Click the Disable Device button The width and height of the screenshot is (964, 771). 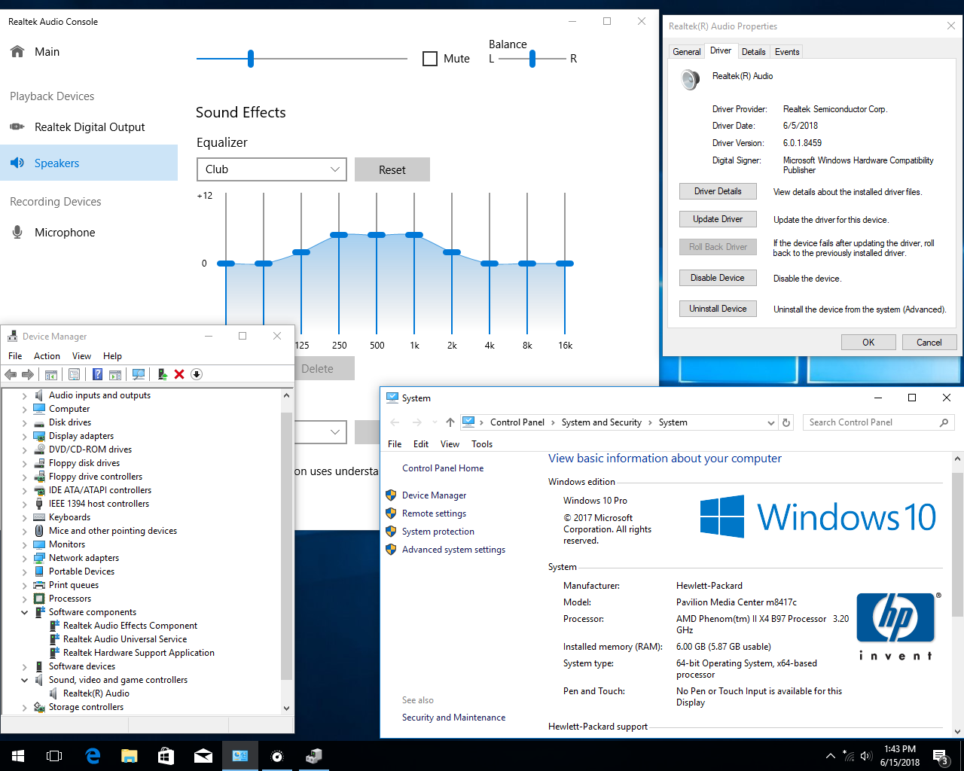[718, 278]
